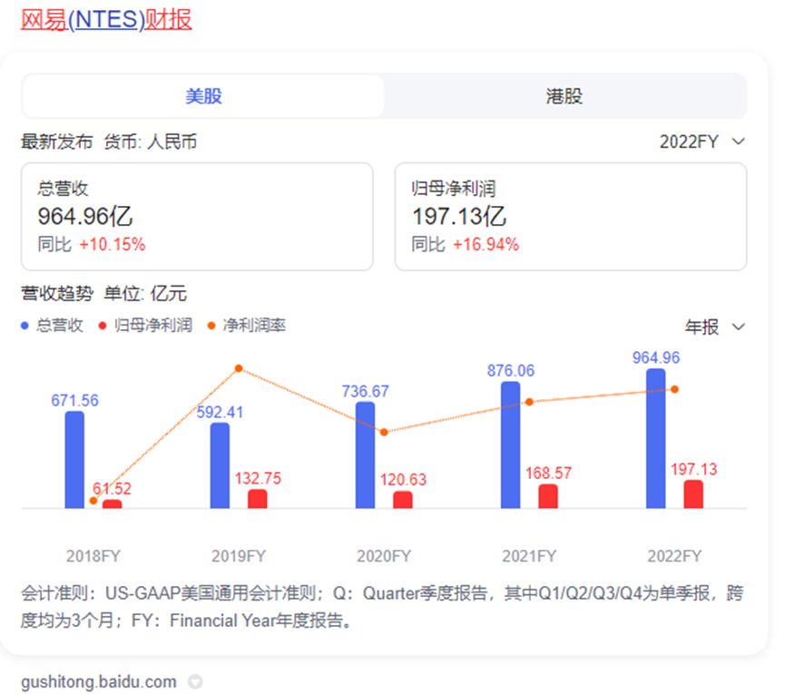This screenshot has height=694, width=785.
Task: Switch to the 美股 tab
Action: tap(203, 96)
